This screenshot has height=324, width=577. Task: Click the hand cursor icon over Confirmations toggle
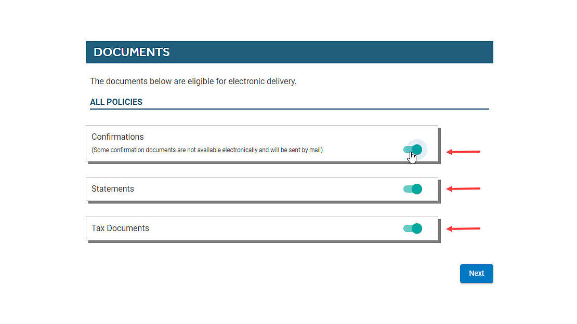pos(412,158)
